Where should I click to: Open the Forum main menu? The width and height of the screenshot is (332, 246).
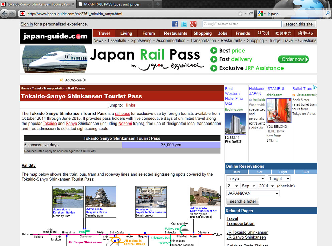(149, 33)
